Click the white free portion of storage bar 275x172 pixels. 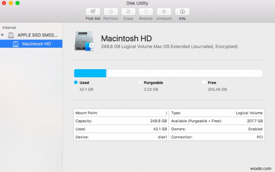pos(185,73)
